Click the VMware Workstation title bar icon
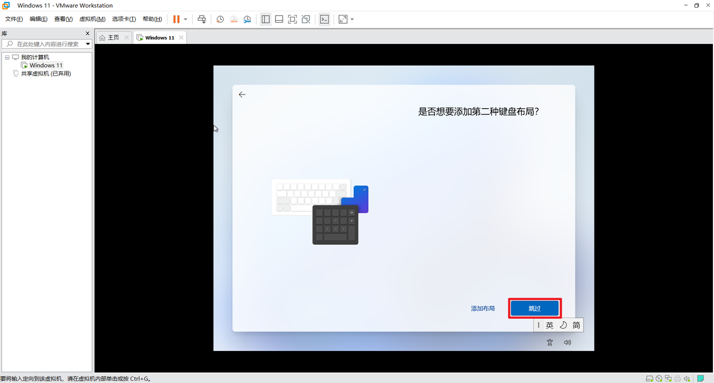The width and height of the screenshot is (714, 383). click(5, 5)
